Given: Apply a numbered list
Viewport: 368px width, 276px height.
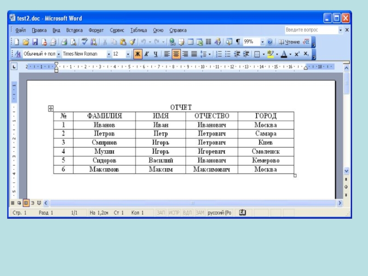Looking at the screenshot, I should pyautogui.click(x=218, y=54).
